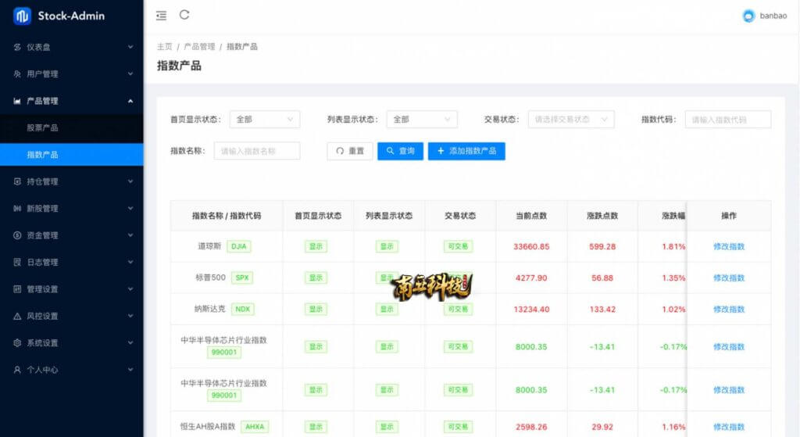Image resolution: width=800 pixels, height=437 pixels.
Task: Collapse sidebar with the menu fold icon
Action: (161, 16)
